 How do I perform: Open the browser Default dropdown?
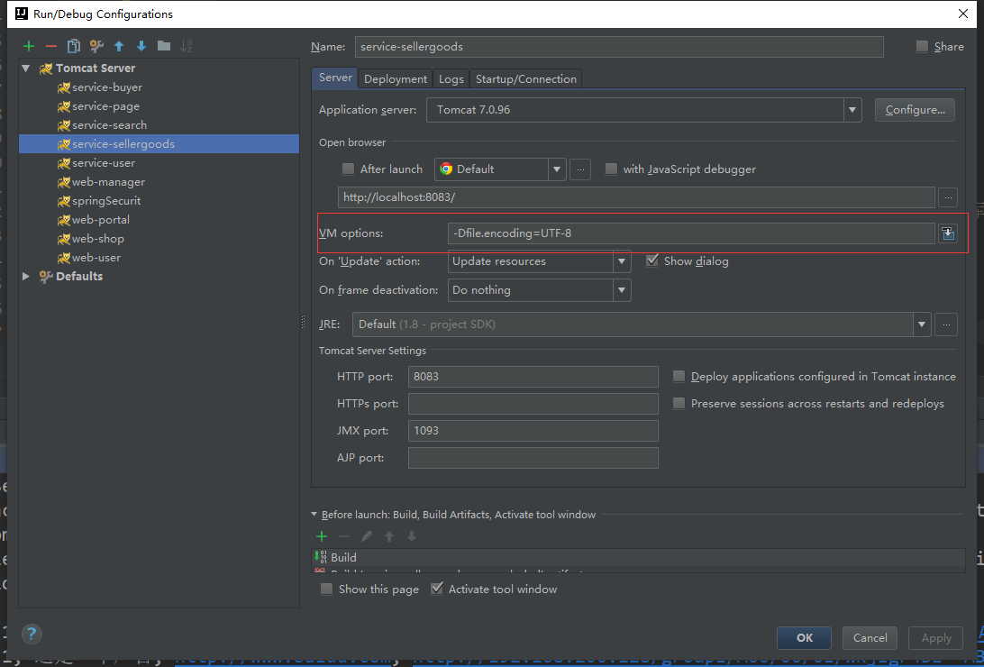pos(556,169)
